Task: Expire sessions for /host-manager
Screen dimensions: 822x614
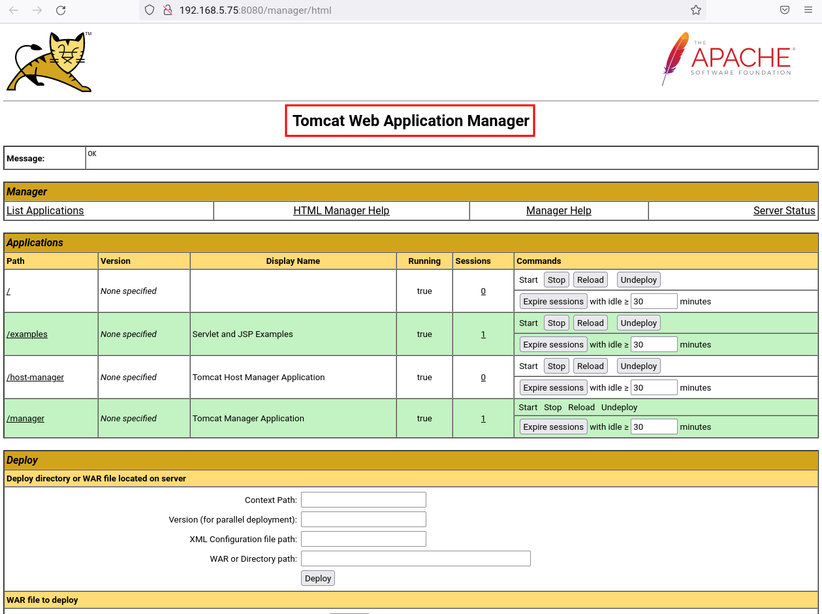Action: pos(553,387)
